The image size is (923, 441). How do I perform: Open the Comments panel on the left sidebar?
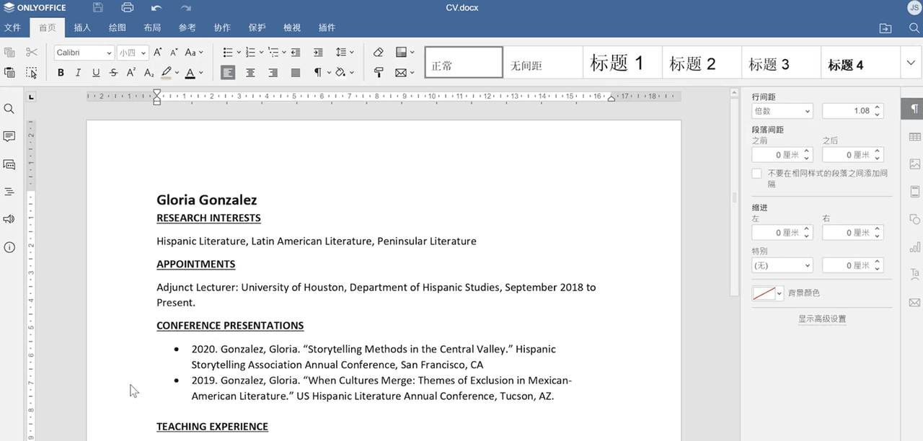9,136
